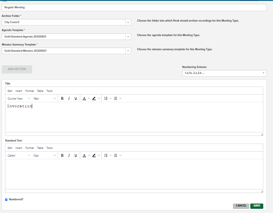Open the Numbering Scheme dropdown
This screenshot has height=213, width=273.
[x=224, y=73]
